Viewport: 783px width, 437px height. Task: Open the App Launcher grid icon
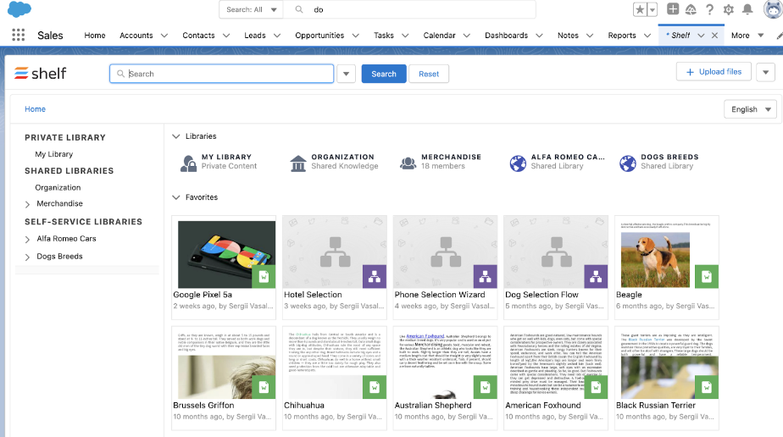pos(19,35)
